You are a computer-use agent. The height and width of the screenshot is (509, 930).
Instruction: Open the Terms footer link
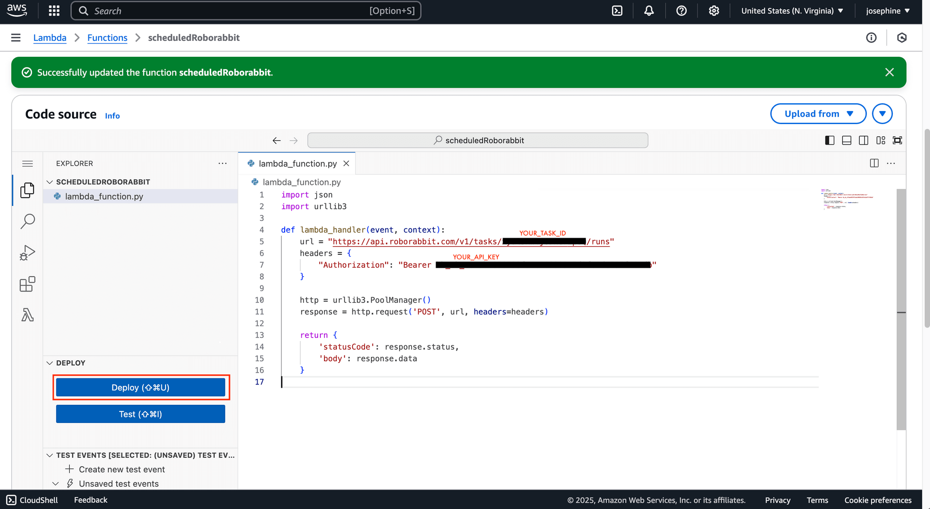(x=817, y=500)
